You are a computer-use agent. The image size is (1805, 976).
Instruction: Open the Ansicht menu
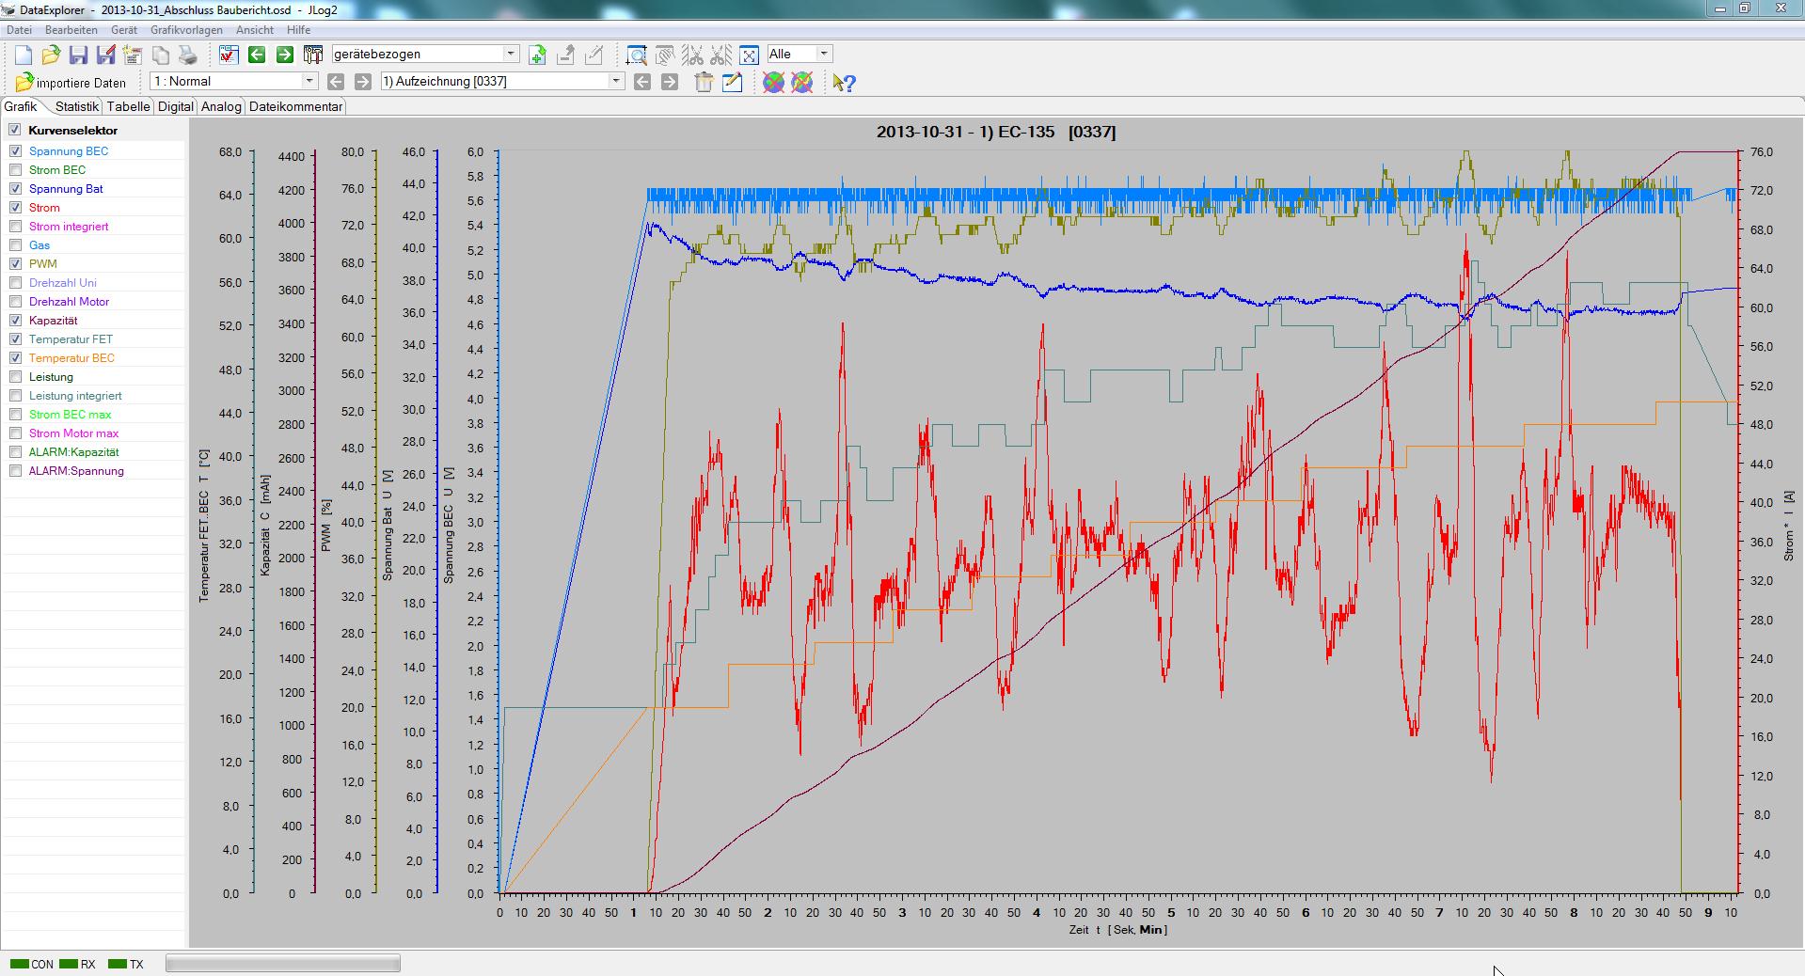[255, 30]
